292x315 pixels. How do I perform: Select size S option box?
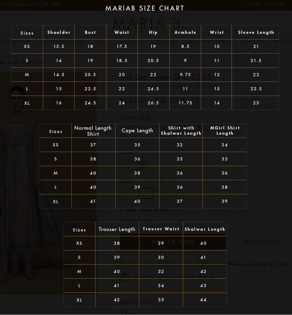pyautogui.click(x=146, y=193)
